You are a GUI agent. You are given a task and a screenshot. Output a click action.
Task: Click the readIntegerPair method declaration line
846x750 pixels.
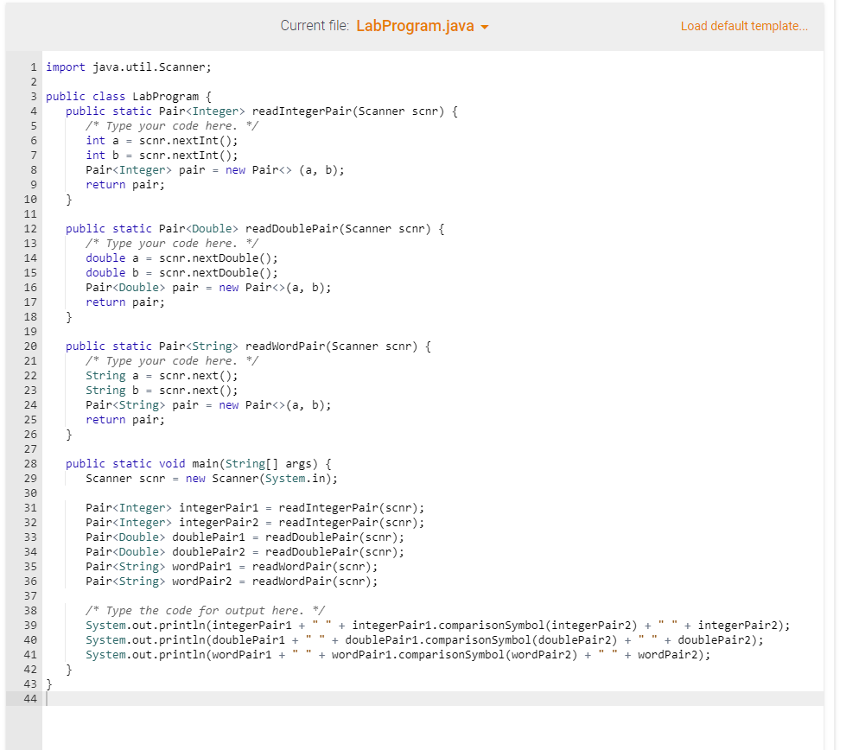tap(262, 111)
